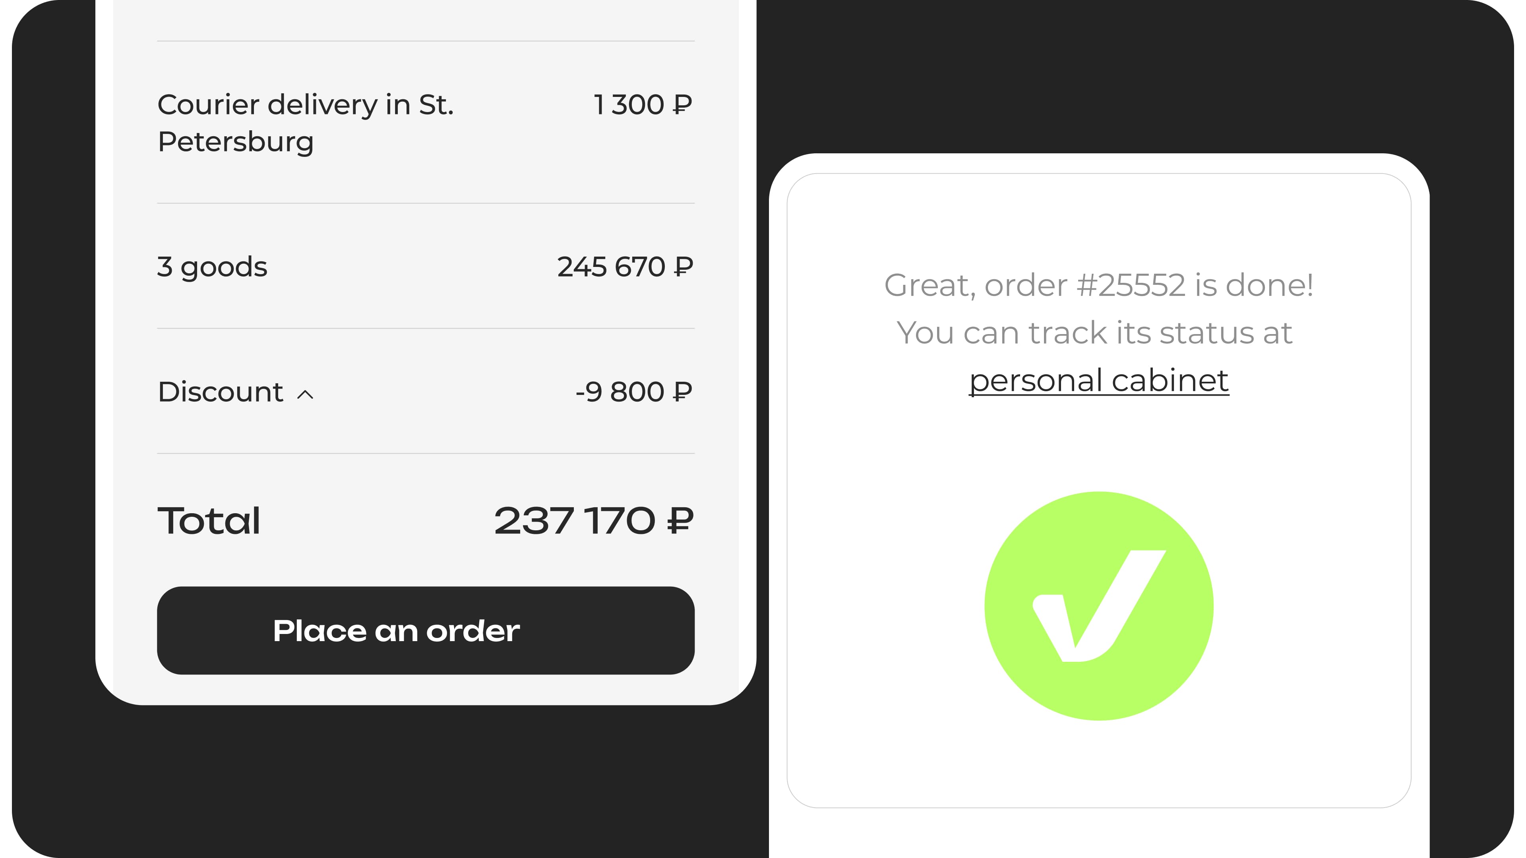Click the ruble symbol beside delivery price
The height and width of the screenshot is (858, 1526).
(682, 105)
